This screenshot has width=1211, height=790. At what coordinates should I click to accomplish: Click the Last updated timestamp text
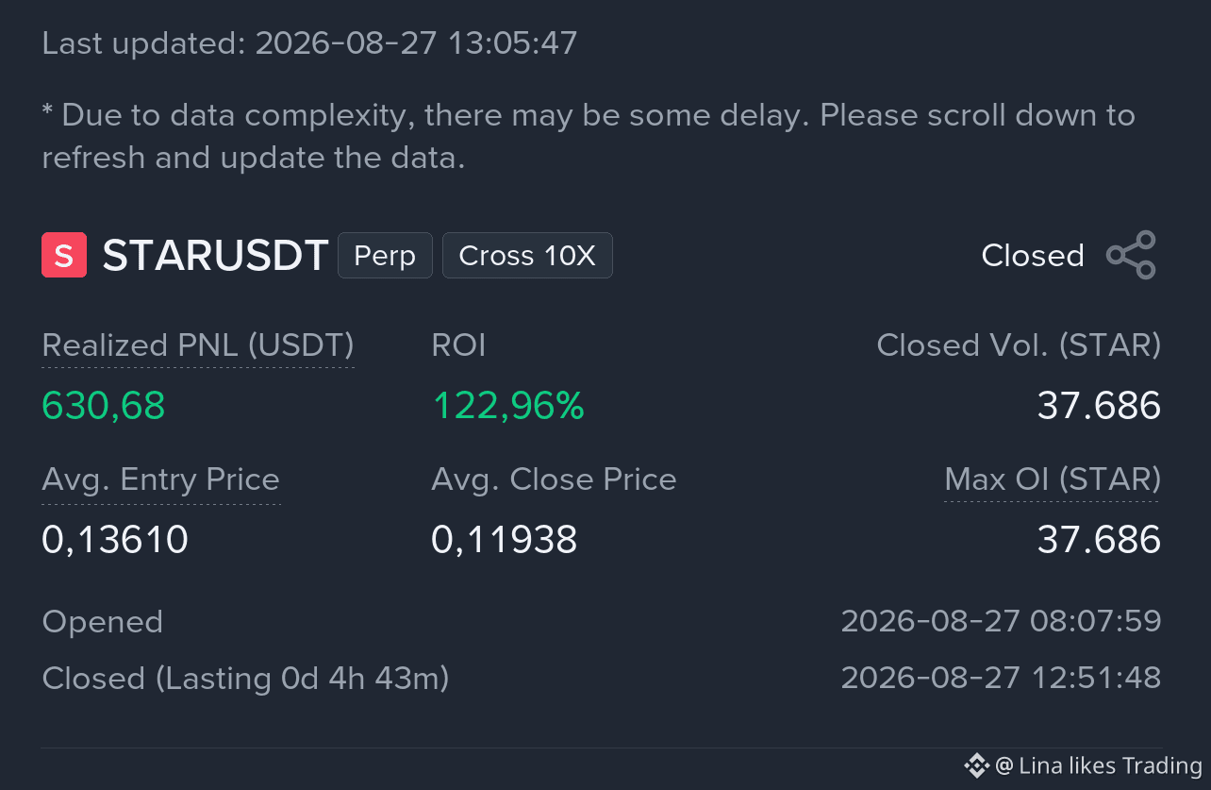tap(309, 43)
